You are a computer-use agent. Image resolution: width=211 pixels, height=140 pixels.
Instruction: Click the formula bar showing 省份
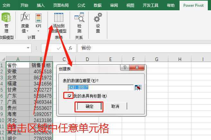click(x=144, y=48)
